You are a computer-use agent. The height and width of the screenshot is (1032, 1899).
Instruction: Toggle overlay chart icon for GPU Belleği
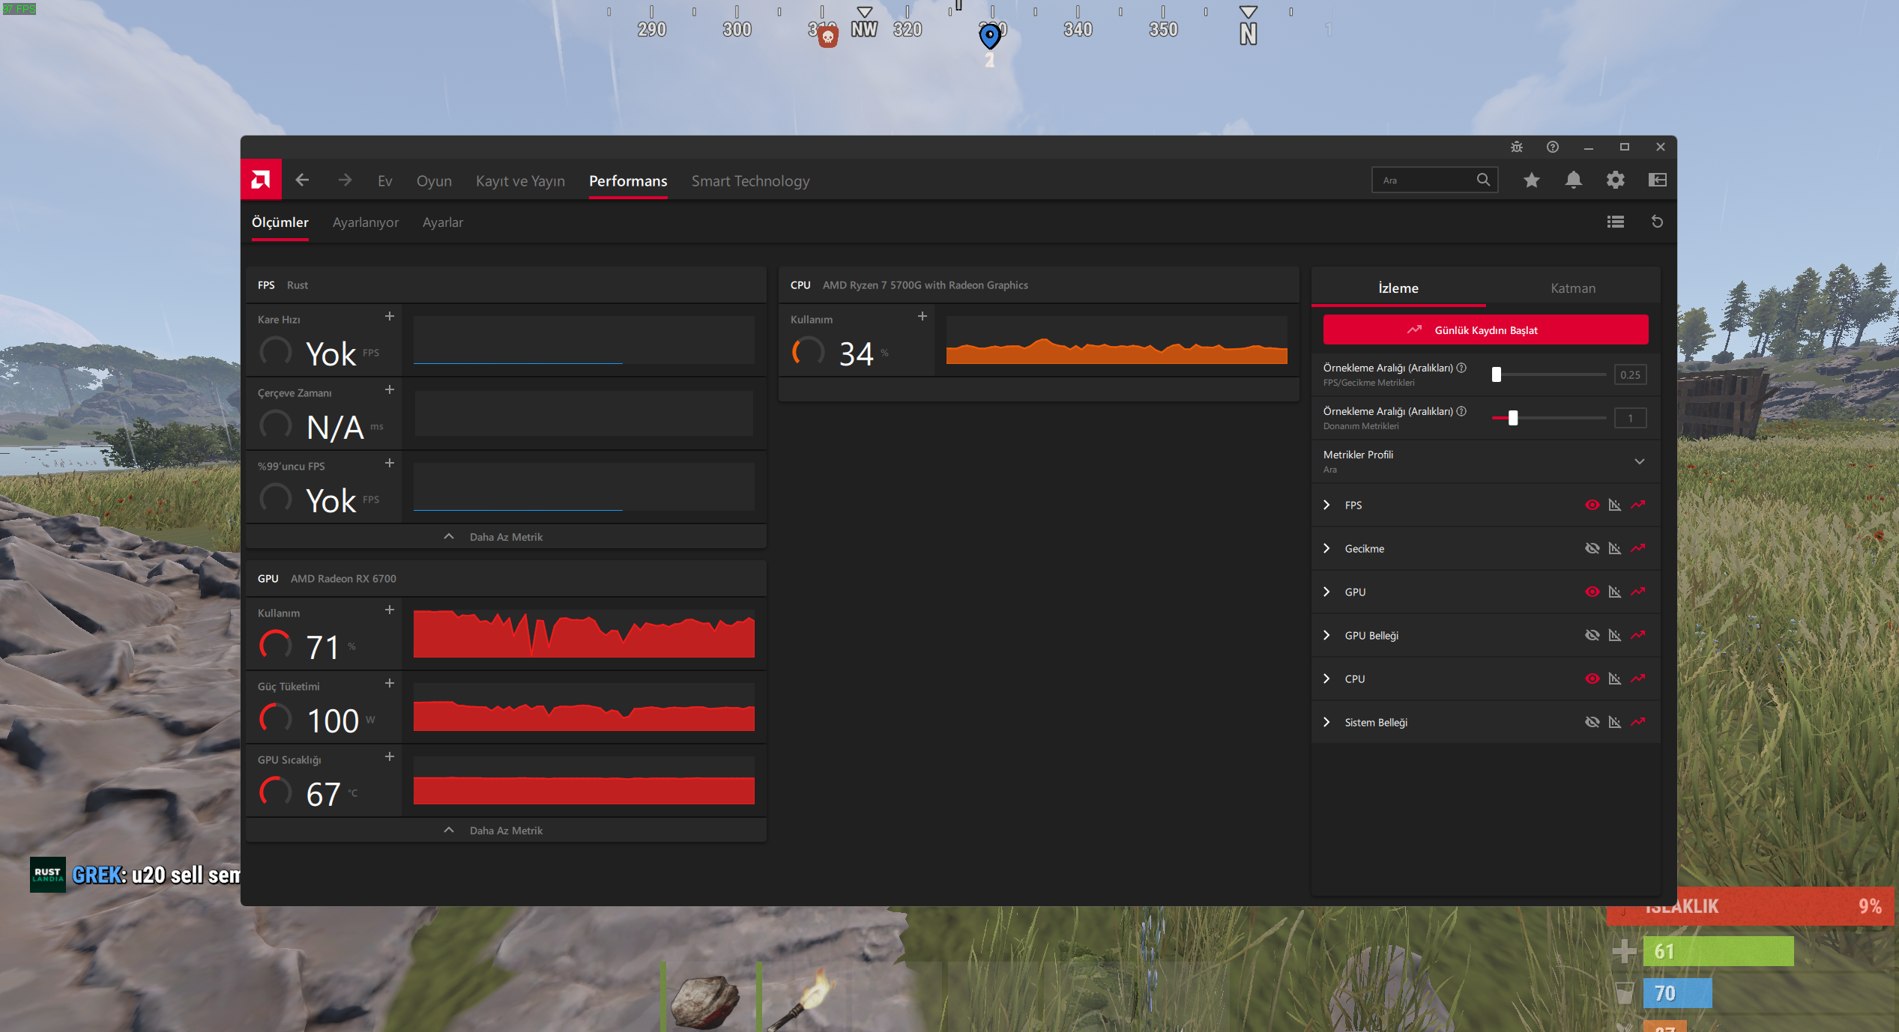(x=1615, y=636)
